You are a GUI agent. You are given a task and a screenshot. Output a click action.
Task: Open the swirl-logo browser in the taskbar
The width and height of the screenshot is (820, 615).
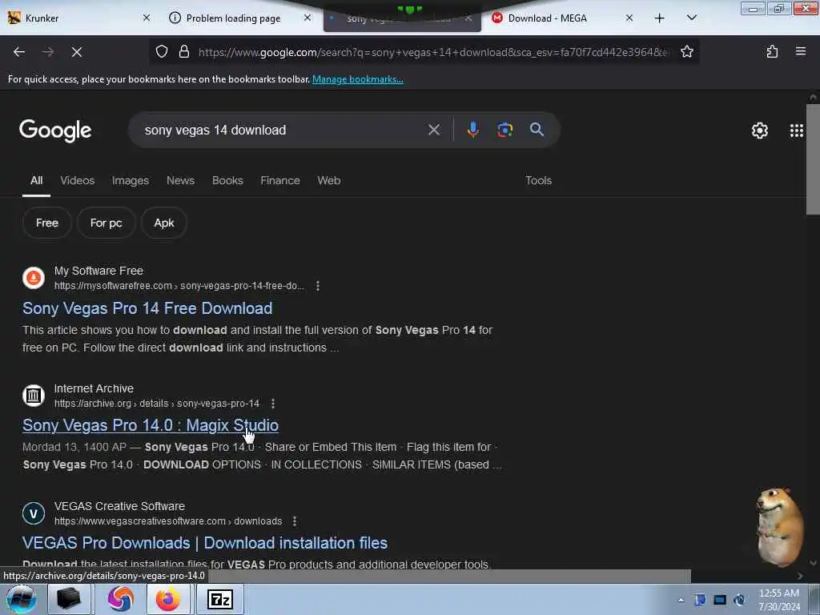coord(120,599)
